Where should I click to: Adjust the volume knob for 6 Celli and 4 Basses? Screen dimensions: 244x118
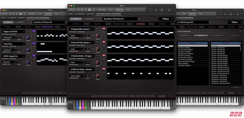[98, 76]
